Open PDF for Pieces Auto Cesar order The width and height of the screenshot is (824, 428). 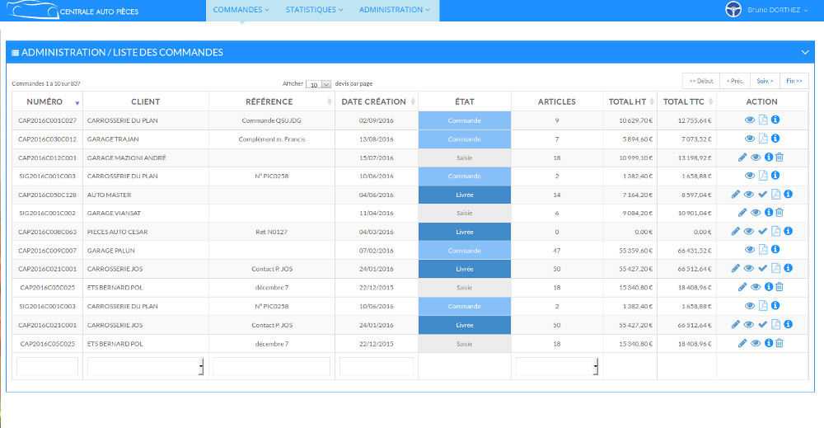tap(775, 232)
